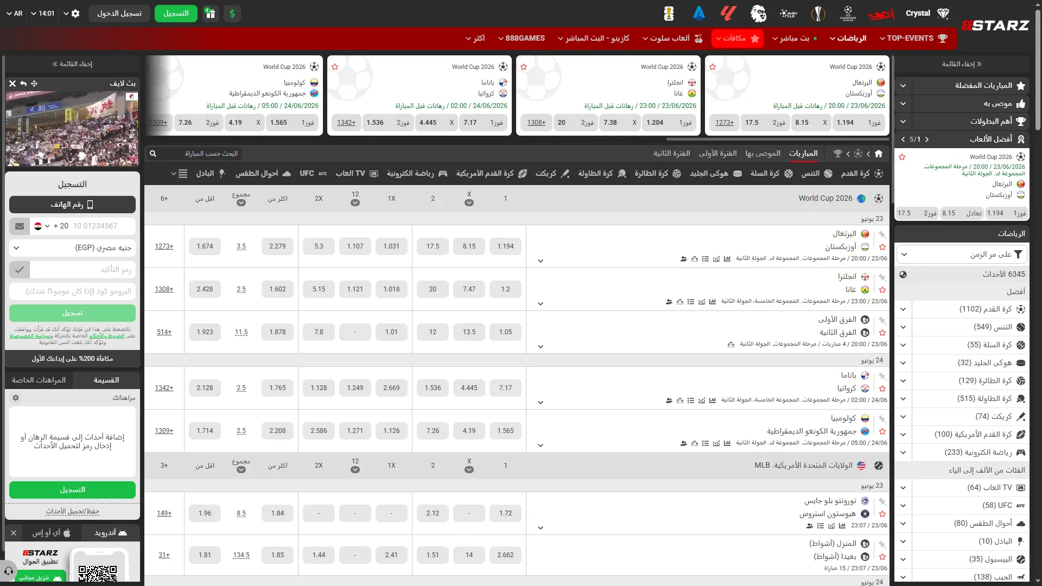Open the TOP-EVENTS menu
The height and width of the screenshot is (586, 1042).
click(913, 39)
